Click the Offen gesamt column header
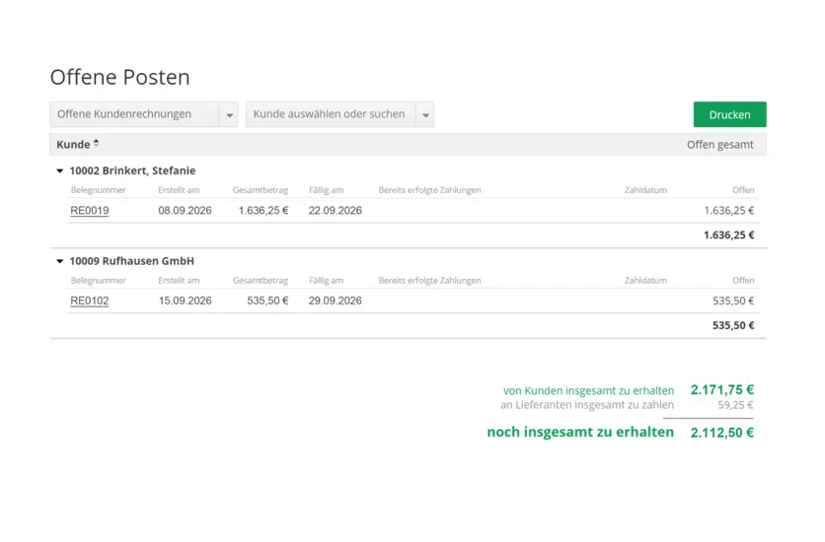The width and height of the screenshot is (825, 542). click(719, 145)
